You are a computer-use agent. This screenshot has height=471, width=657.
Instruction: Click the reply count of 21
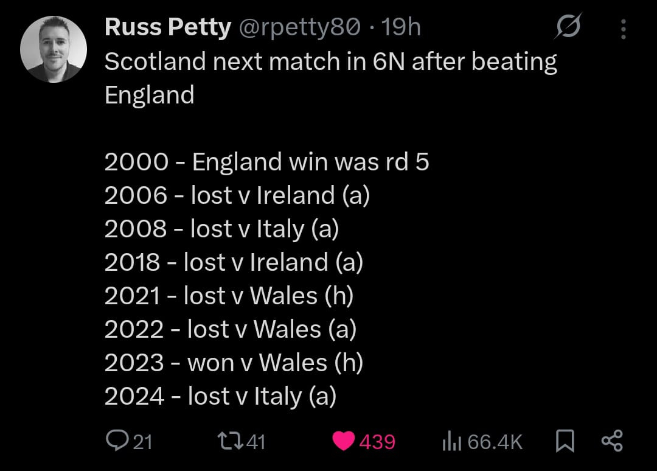[x=142, y=442]
